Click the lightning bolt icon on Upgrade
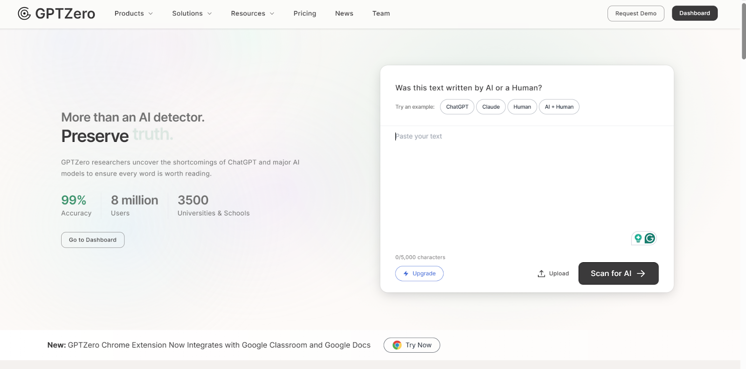Image resolution: width=746 pixels, height=369 pixels. [x=406, y=273]
